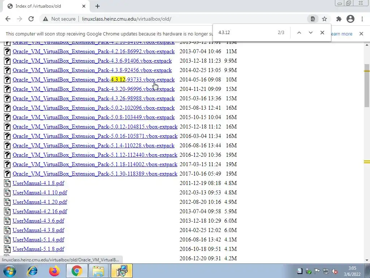370x278 pixels.
Task: Click document icon beside UserManual-4.1.8.pdf
Action: 7,183
